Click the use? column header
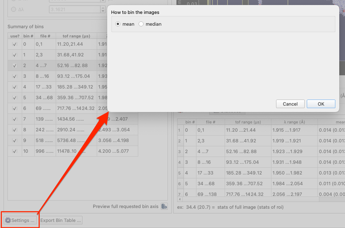The image size is (345, 228). [x=15, y=36]
